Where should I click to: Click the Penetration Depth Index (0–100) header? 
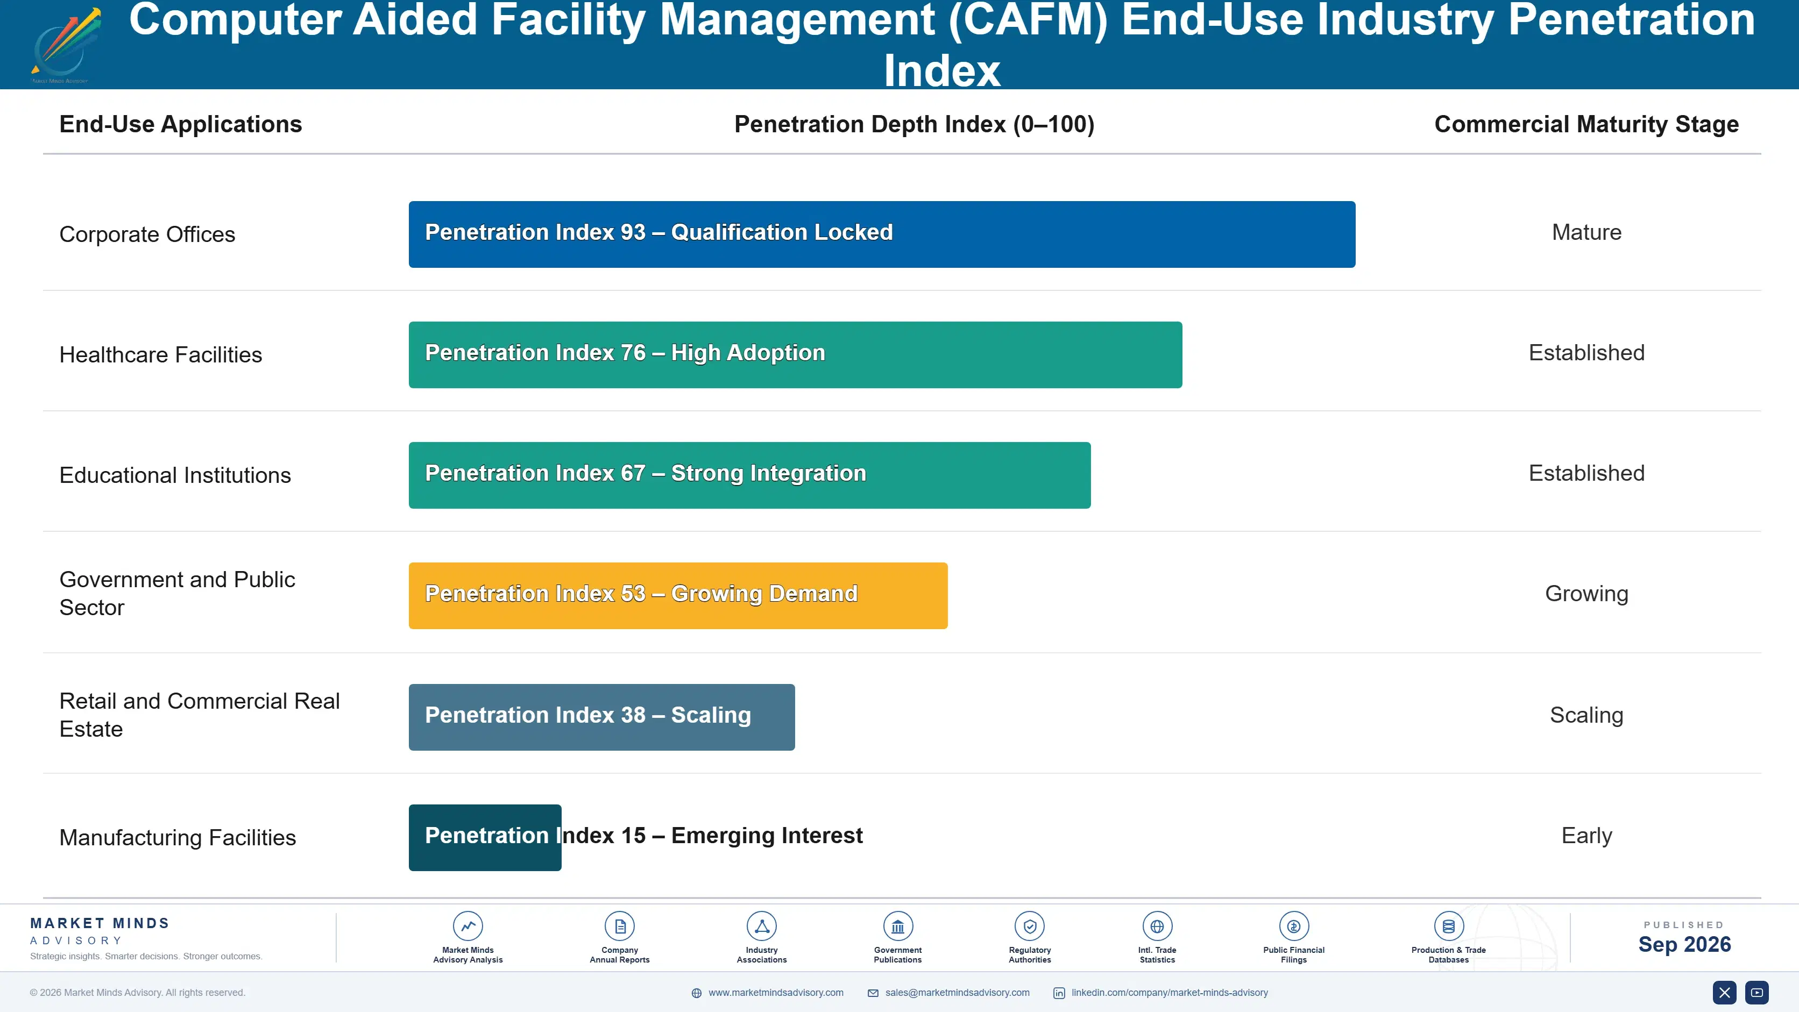(x=914, y=124)
